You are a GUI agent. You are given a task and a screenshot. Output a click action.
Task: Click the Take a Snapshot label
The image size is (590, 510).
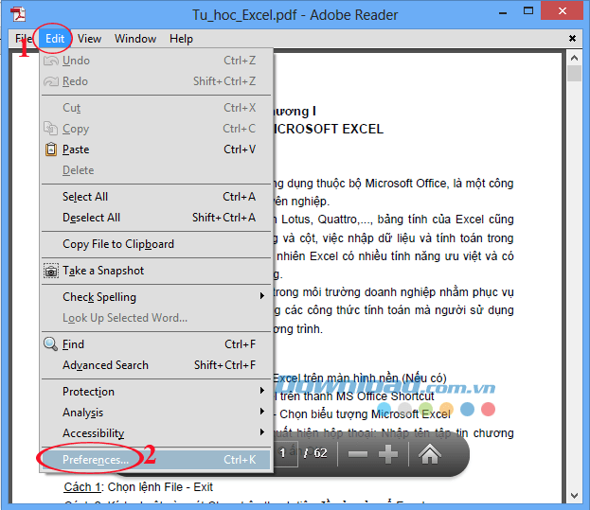tap(103, 271)
